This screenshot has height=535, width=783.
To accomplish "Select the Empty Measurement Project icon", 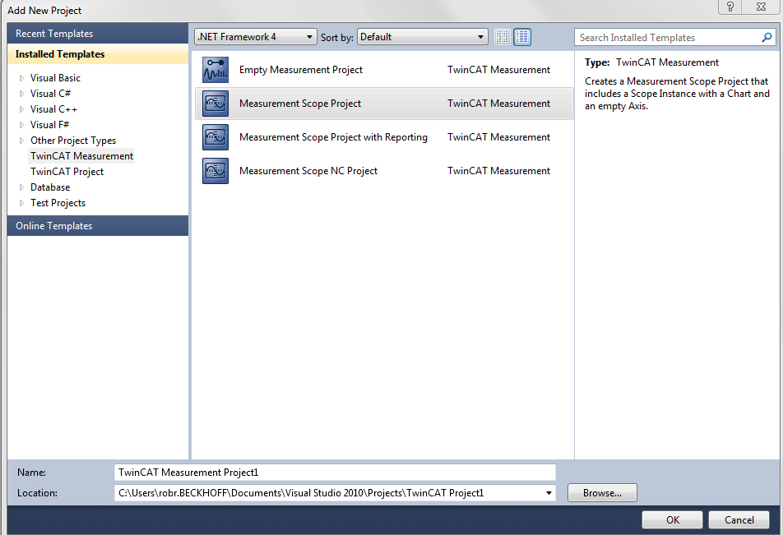I will [x=215, y=70].
